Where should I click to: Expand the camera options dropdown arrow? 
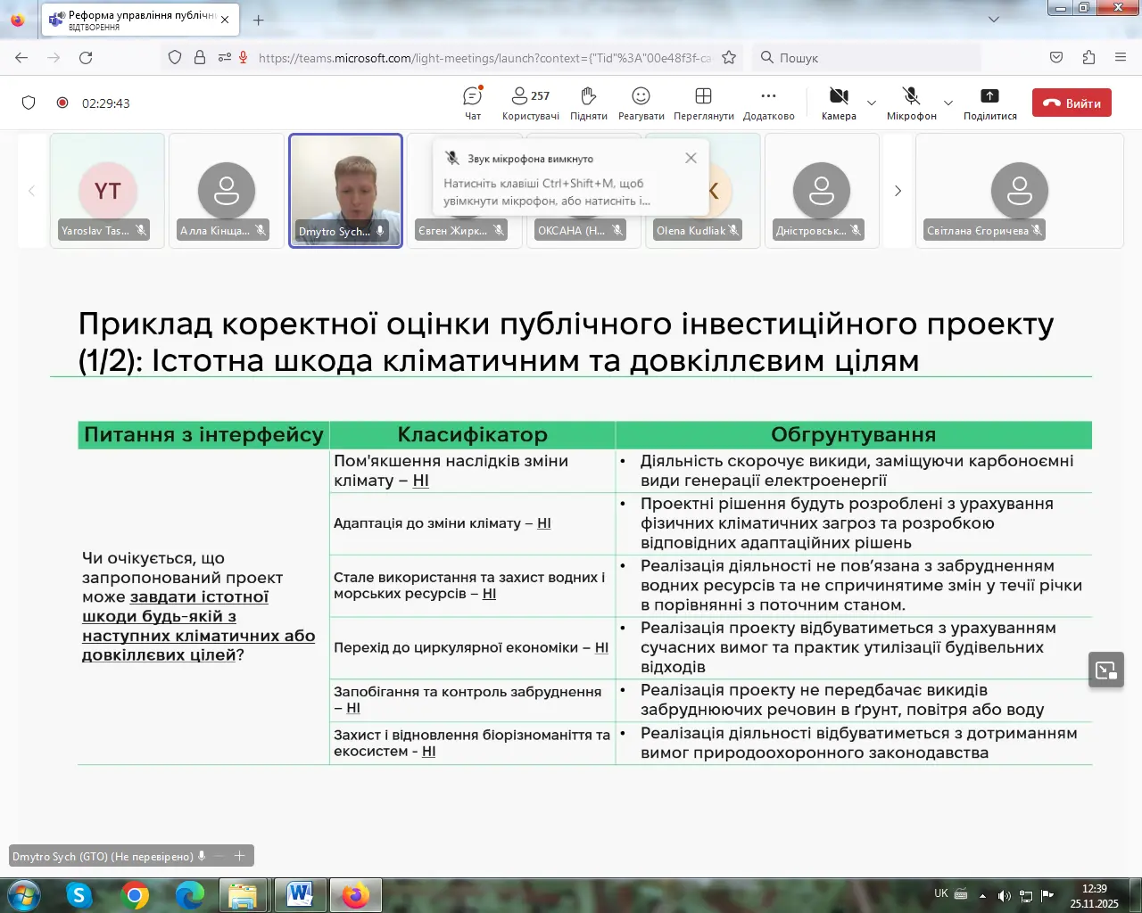pyautogui.click(x=872, y=103)
